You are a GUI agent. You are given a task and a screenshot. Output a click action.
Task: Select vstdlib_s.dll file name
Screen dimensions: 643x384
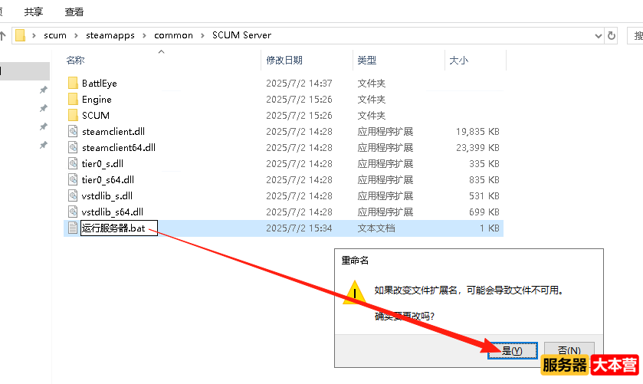pyautogui.click(x=107, y=195)
